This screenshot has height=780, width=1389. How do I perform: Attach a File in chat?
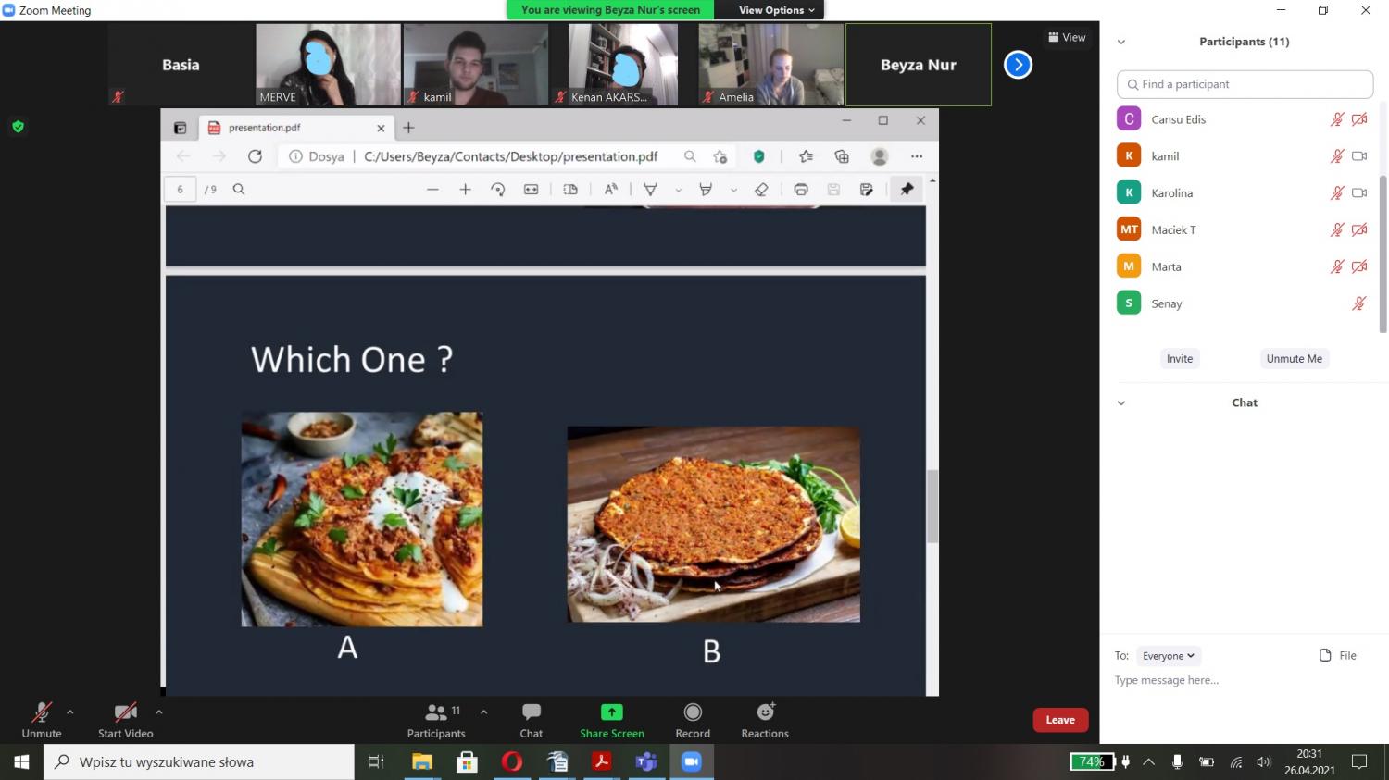1337,655
